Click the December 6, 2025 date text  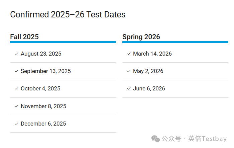pyautogui.click(x=43, y=124)
